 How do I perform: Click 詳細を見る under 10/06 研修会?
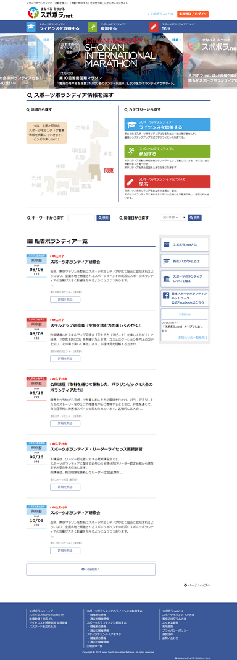tap(65, 551)
